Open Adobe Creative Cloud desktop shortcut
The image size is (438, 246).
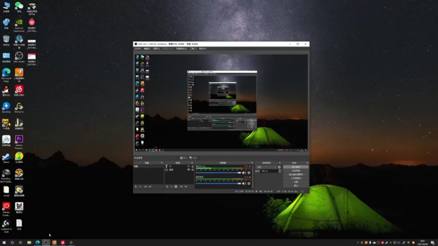coord(6,209)
